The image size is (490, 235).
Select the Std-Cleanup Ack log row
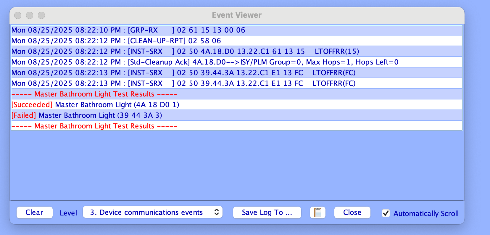pos(236,62)
